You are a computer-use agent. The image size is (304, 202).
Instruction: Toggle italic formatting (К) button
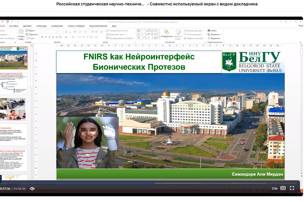[x=46, y=37]
